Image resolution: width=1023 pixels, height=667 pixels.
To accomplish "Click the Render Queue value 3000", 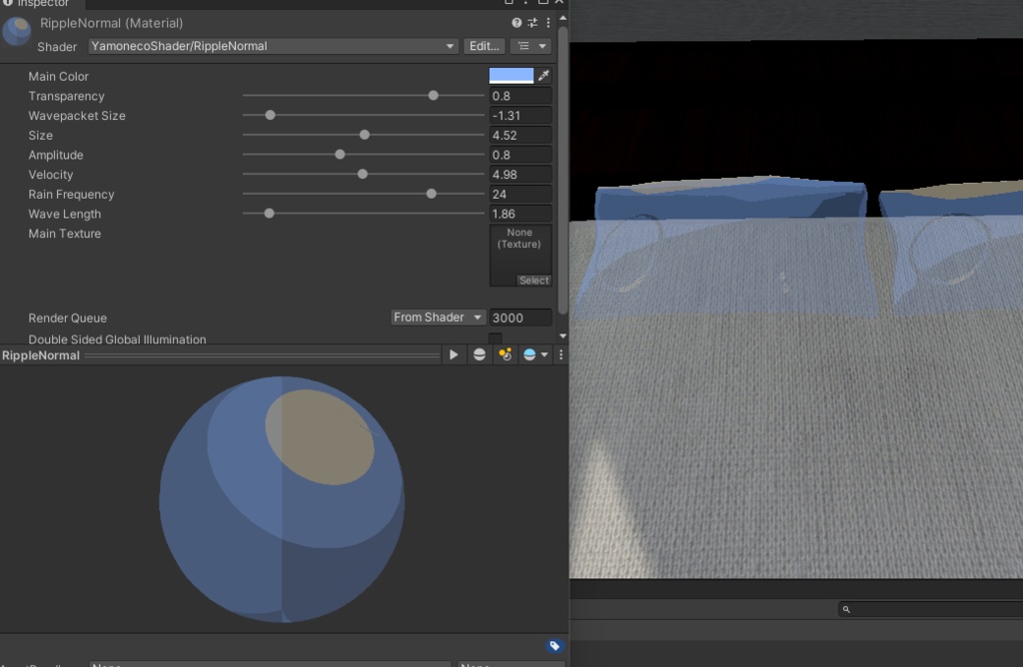I will 520,318.
